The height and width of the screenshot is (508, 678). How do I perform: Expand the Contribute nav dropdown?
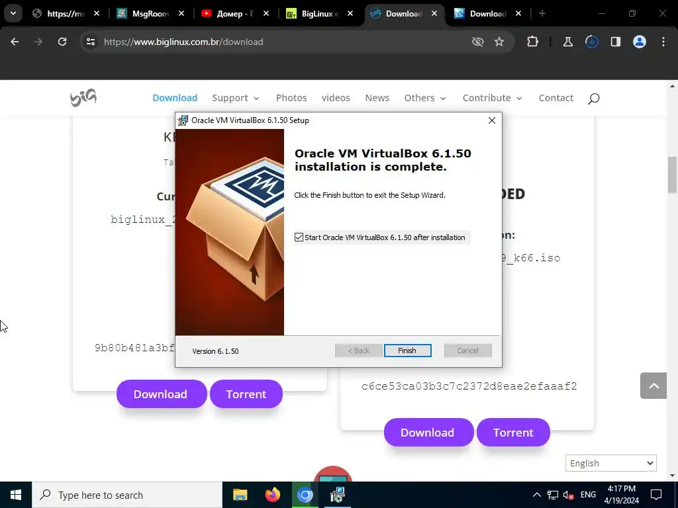tap(493, 98)
